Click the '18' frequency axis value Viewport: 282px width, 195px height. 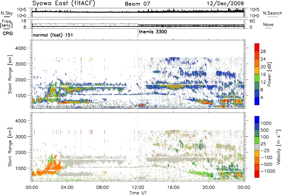point(24,21)
